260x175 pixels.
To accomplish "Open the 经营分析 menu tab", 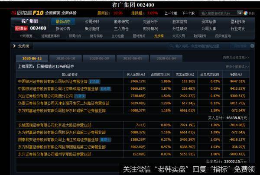I will (x=150, y=22).
